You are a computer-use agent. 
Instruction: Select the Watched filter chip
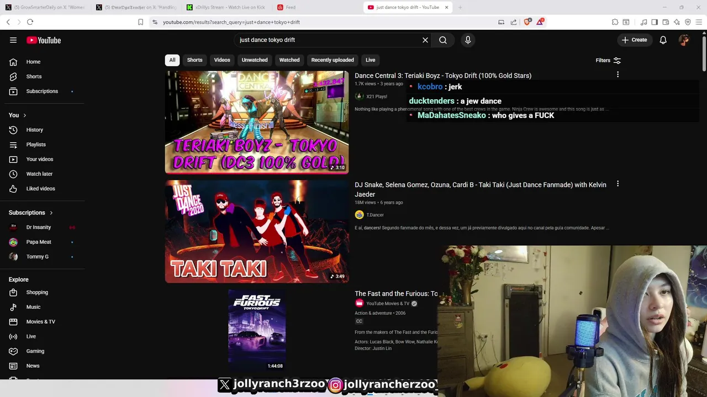(289, 60)
